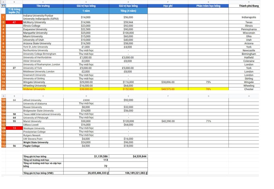
Task: Select the Hatfield city cell
Action: (x=249, y=57)
